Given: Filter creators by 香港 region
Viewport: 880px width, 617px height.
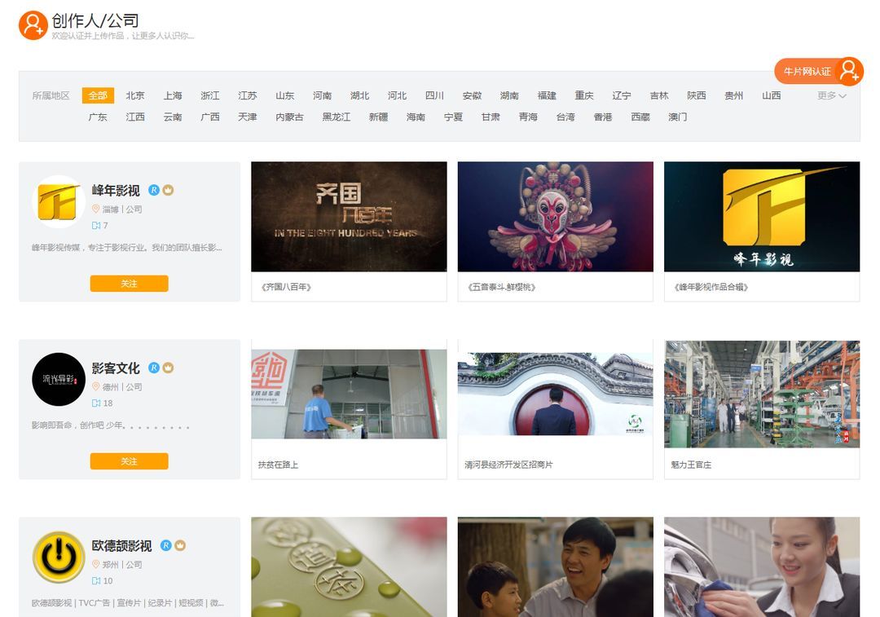Looking at the screenshot, I should [603, 117].
